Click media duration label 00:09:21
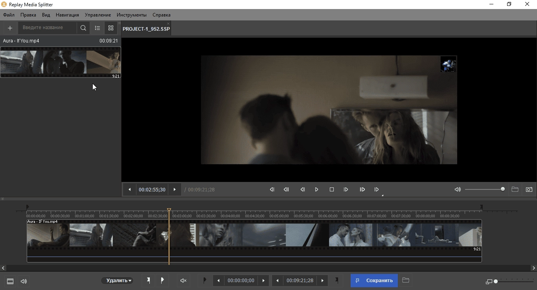The height and width of the screenshot is (290, 537). point(109,41)
